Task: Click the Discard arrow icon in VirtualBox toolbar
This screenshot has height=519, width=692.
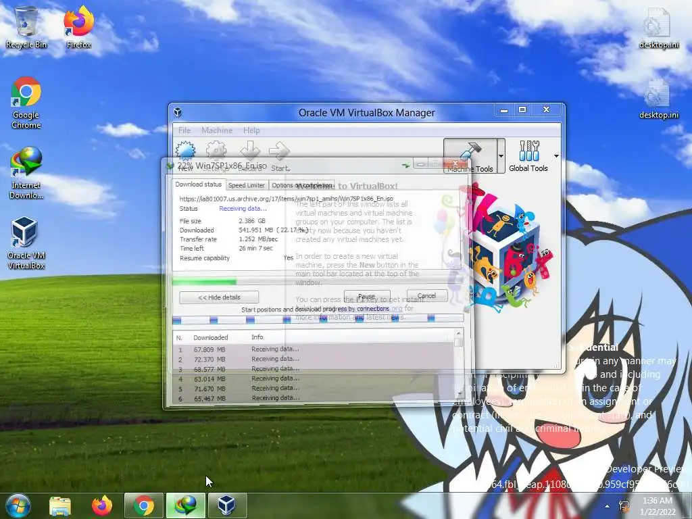Action: [250, 151]
